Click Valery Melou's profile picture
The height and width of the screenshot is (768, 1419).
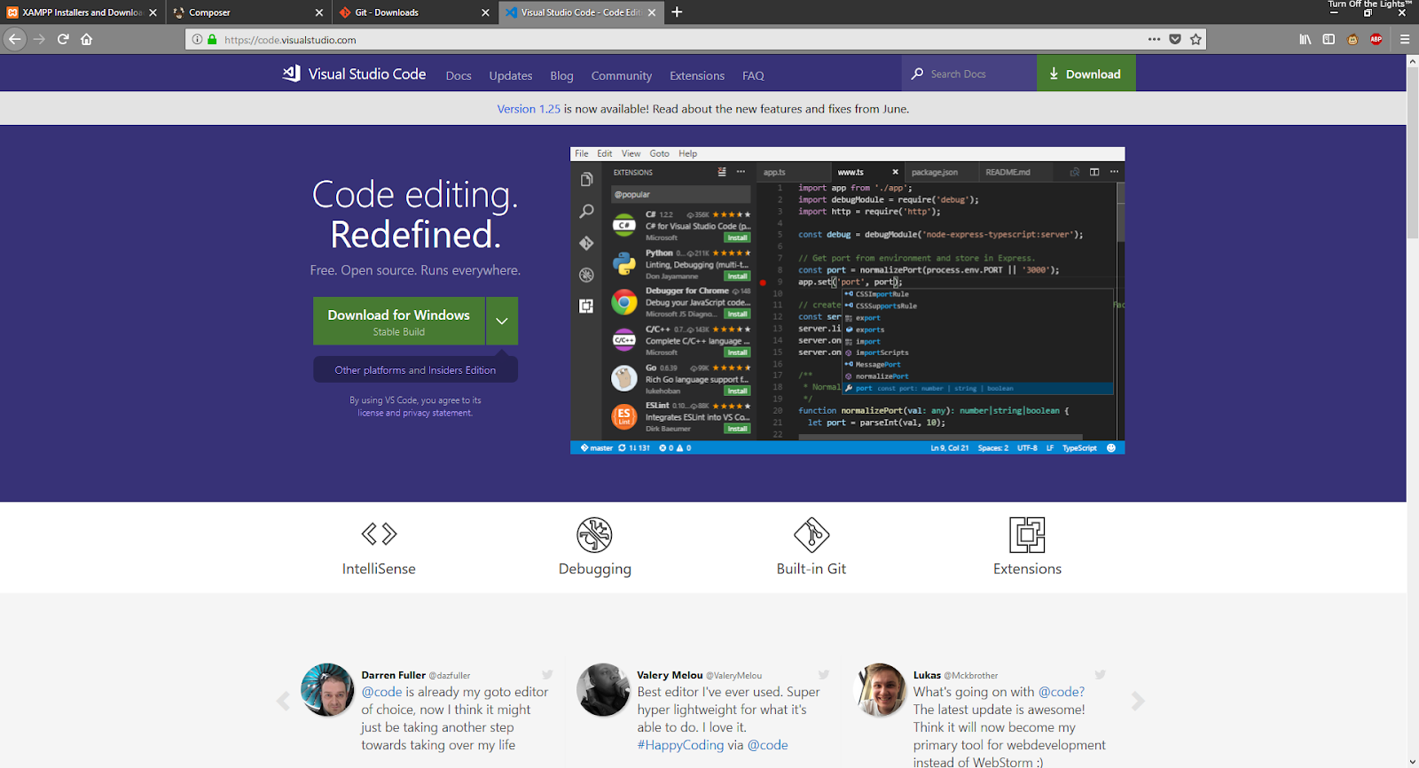(x=603, y=690)
